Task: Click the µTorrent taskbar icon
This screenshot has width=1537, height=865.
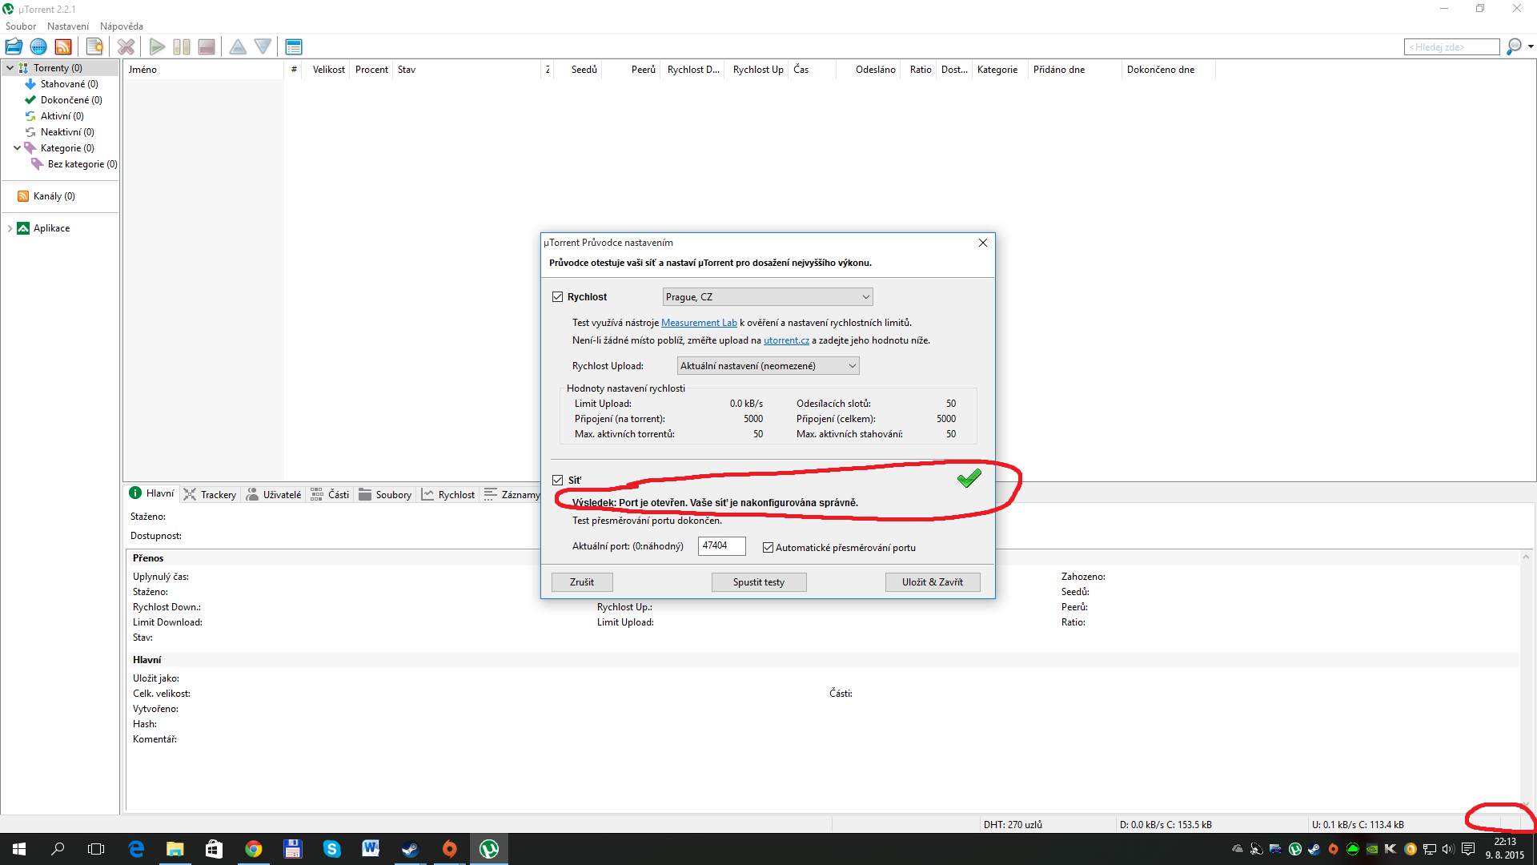Action: pos(488,849)
